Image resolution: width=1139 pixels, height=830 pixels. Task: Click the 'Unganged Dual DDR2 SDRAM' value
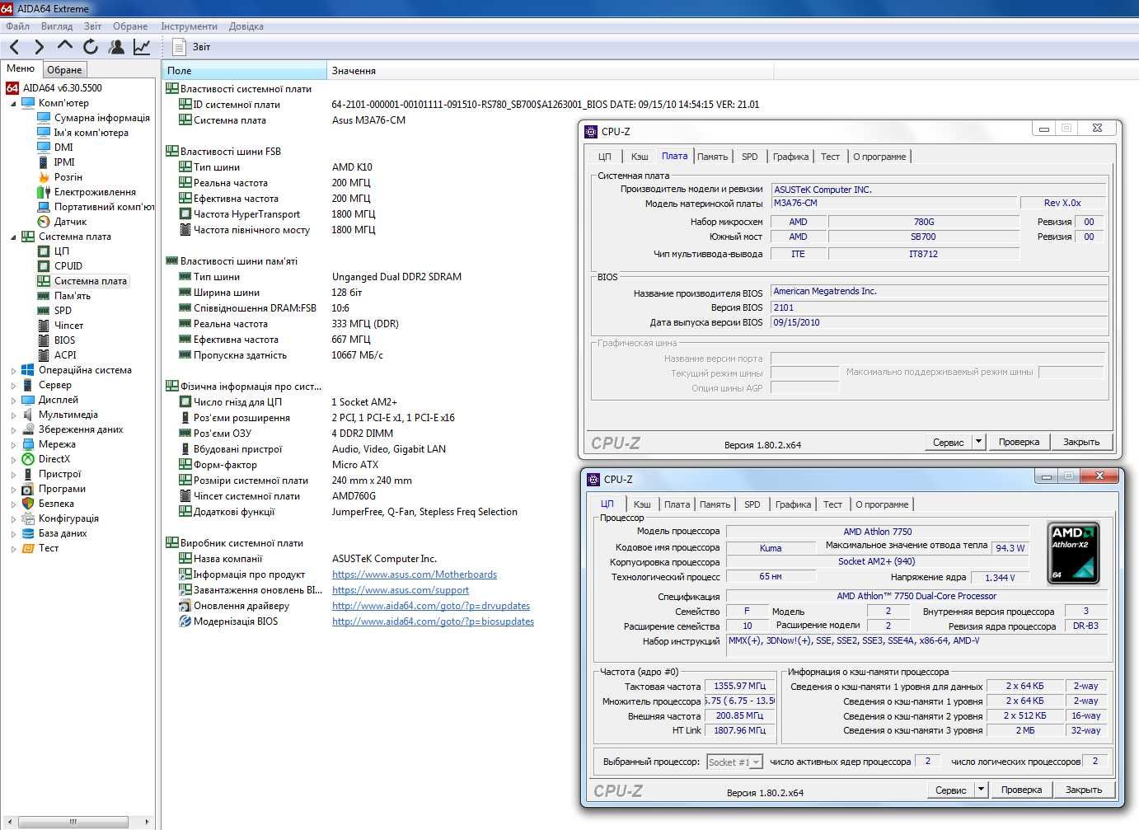396,276
